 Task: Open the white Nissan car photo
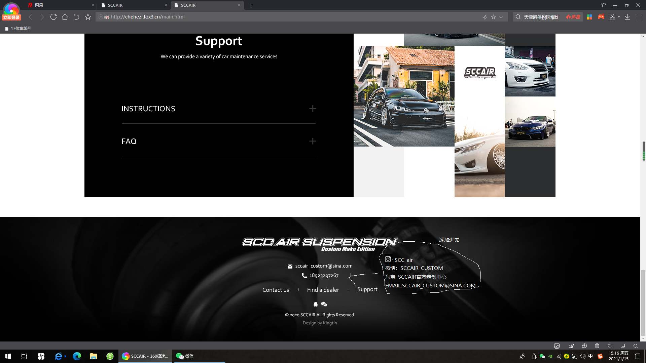click(530, 71)
